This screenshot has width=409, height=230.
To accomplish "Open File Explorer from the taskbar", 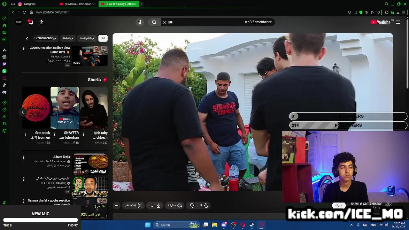I will [214, 225].
